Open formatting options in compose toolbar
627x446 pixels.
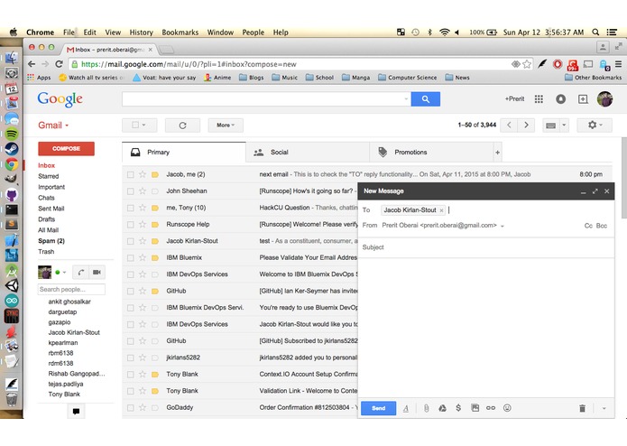point(406,408)
